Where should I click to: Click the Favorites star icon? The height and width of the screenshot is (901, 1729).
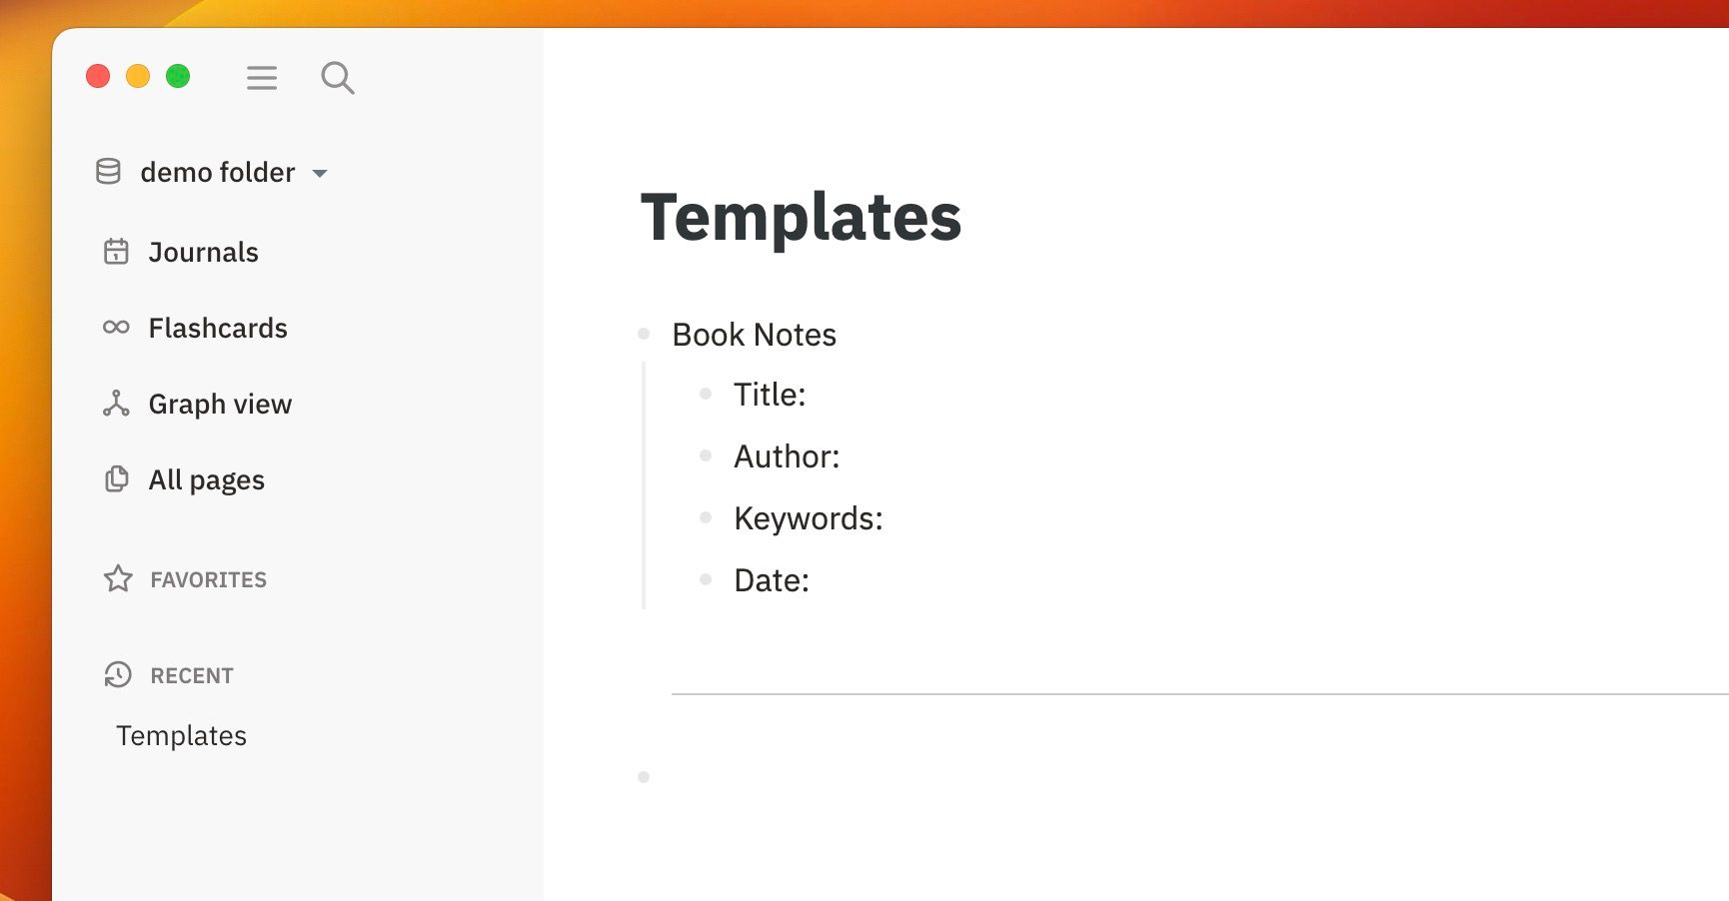tap(117, 578)
